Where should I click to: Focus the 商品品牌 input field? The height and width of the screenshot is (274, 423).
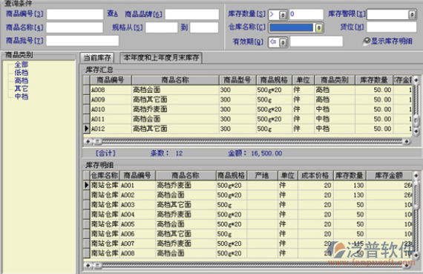pyautogui.click(x=191, y=14)
